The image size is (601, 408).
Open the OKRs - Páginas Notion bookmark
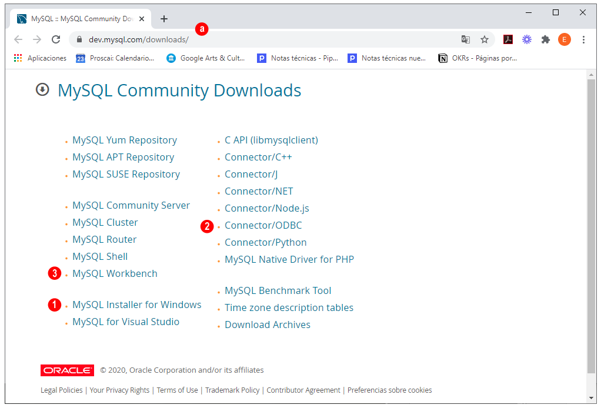(x=478, y=58)
